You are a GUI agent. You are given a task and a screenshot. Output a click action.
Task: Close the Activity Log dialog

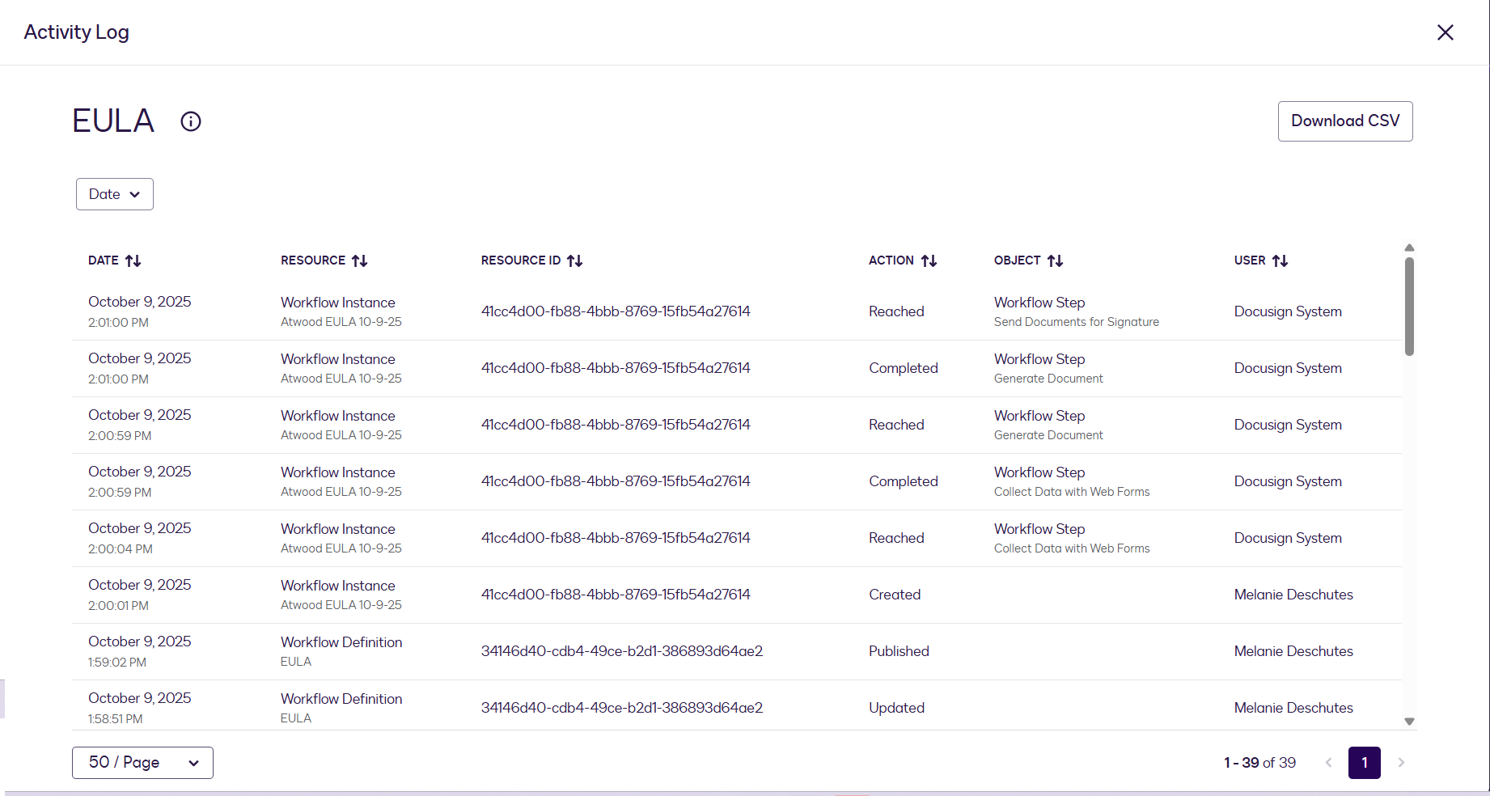[x=1446, y=32]
